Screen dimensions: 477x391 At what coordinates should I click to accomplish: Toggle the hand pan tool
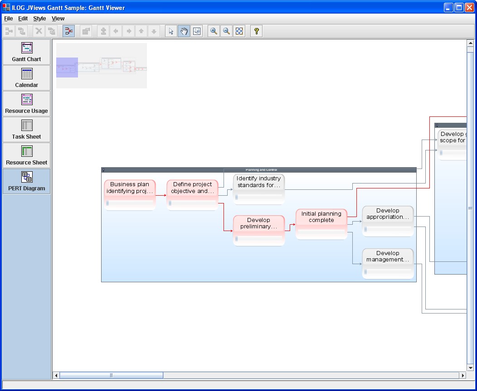[x=184, y=31]
